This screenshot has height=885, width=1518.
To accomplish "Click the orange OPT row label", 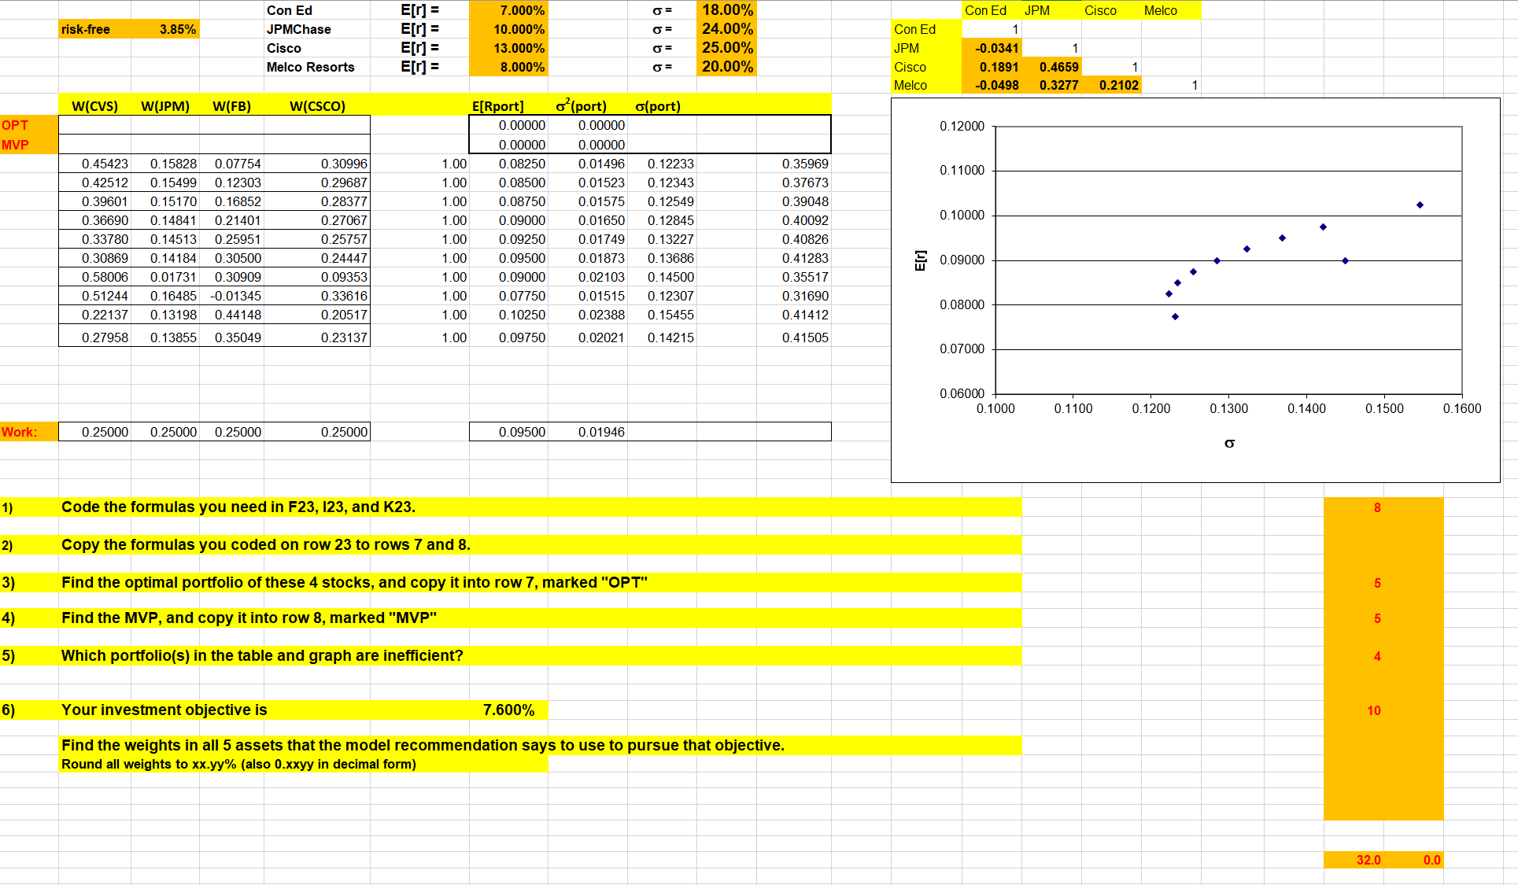I will tap(16, 124).
